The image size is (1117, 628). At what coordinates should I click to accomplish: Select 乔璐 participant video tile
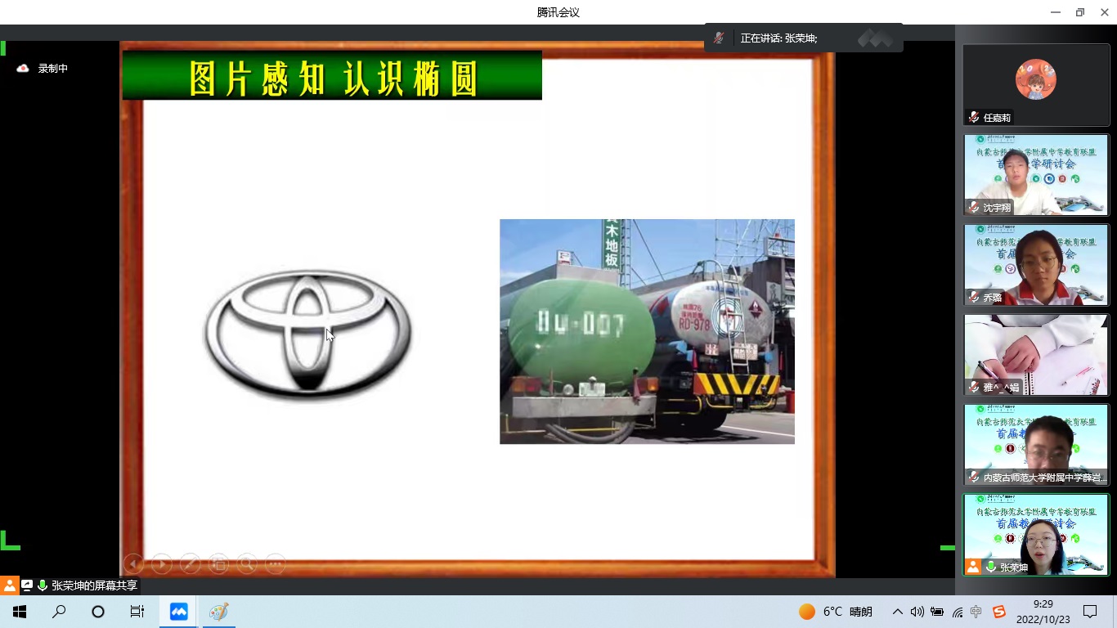tap(1036, 265)
